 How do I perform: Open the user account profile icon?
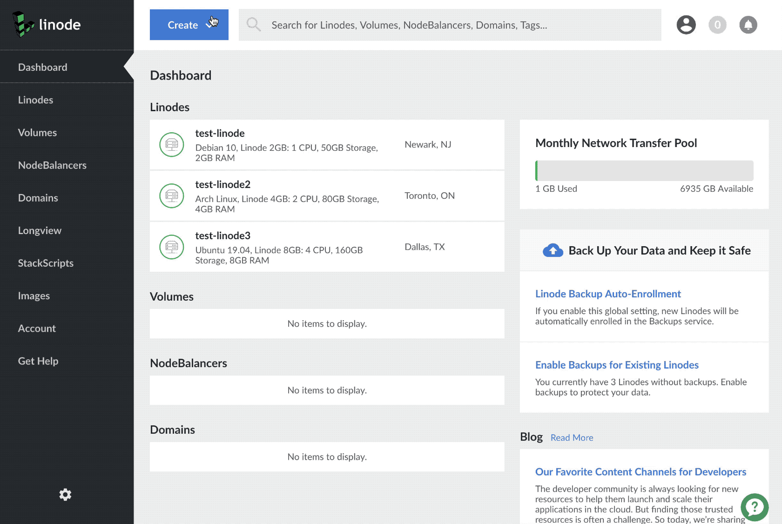pos(686,25)
